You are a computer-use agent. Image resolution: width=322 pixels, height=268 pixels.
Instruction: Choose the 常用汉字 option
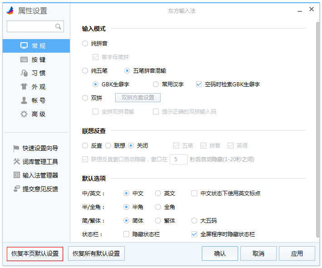click(x=156, y=84)
